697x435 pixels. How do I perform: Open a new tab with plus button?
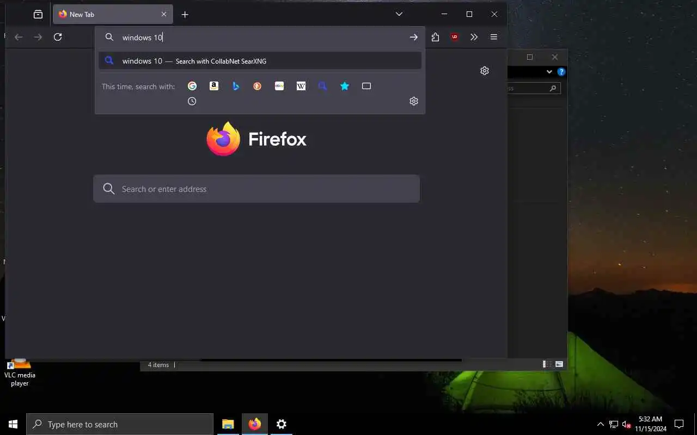click(185, 14)
